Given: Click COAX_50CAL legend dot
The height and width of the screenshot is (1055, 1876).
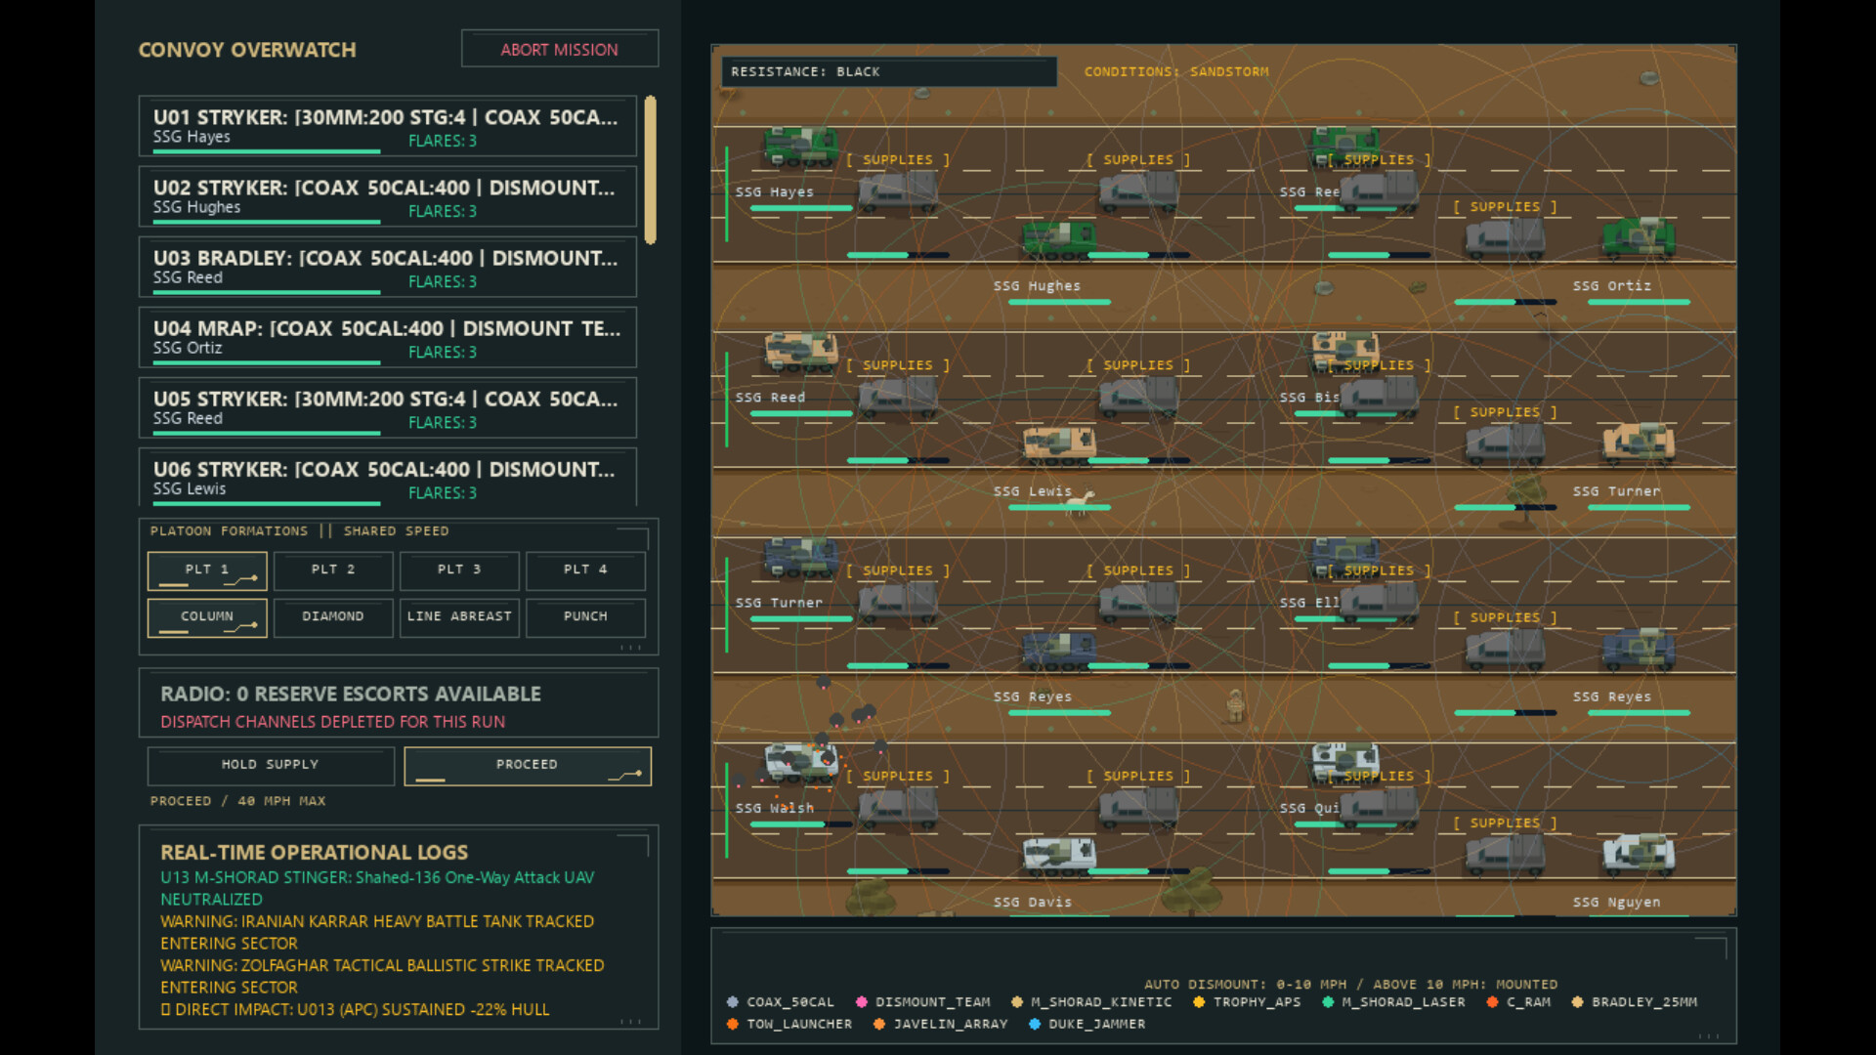Looking at the screenshot, I should [733, 1002].
